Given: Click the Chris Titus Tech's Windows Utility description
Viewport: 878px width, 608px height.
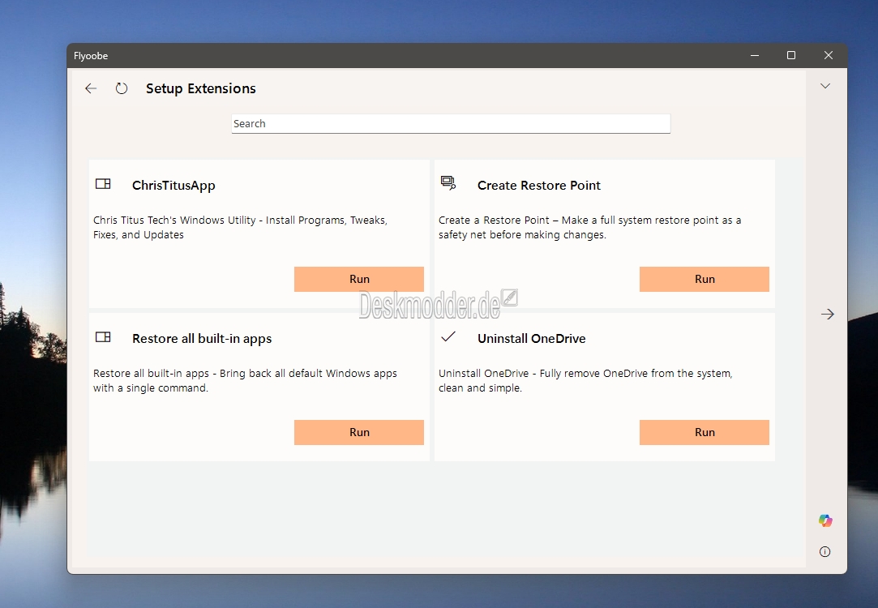Looking at the screenshot, I should click(240, 227).
